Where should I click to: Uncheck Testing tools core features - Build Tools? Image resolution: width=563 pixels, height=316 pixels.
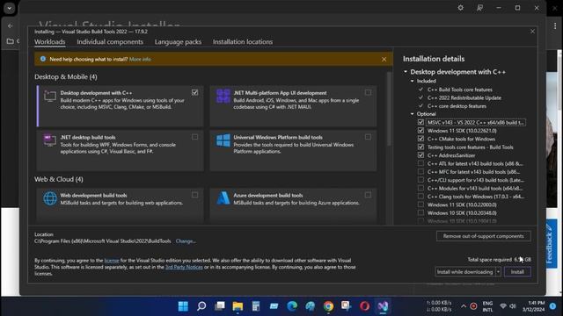420,147
